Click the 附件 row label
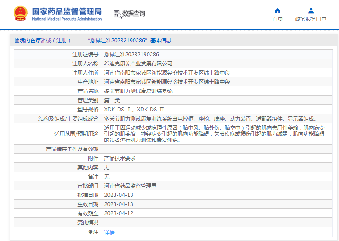This screenshot has height=241, width=339. click(93, 158)
